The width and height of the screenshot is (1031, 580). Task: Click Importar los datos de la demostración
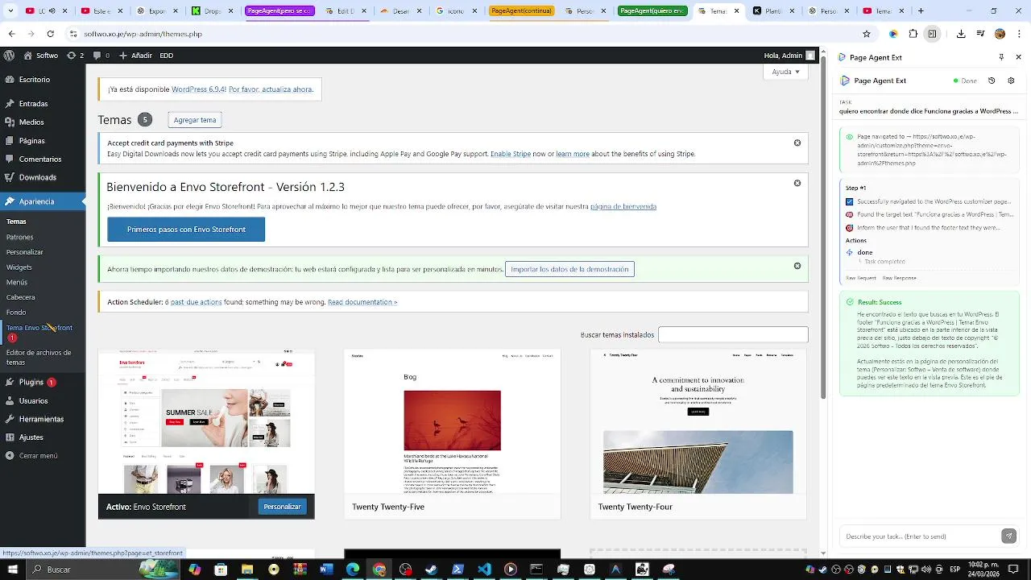point(569,269)
